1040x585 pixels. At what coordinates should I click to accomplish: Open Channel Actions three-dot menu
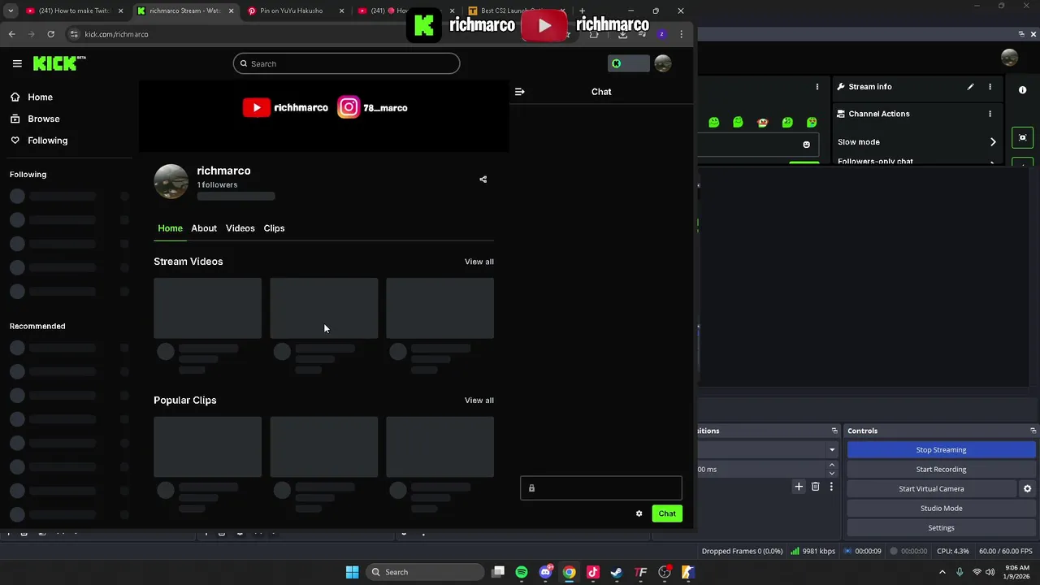point(990,114)
